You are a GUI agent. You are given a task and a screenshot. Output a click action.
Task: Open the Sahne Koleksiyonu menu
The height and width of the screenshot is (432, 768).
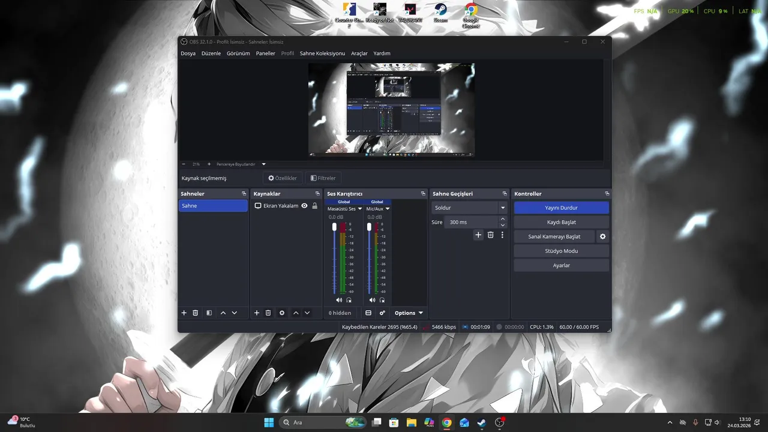pos(323,53)
